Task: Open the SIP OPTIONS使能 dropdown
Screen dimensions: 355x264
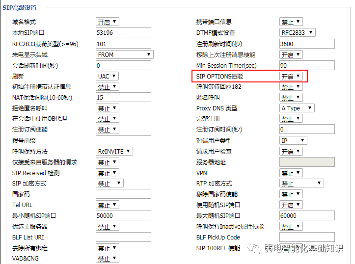Action: 291,76
